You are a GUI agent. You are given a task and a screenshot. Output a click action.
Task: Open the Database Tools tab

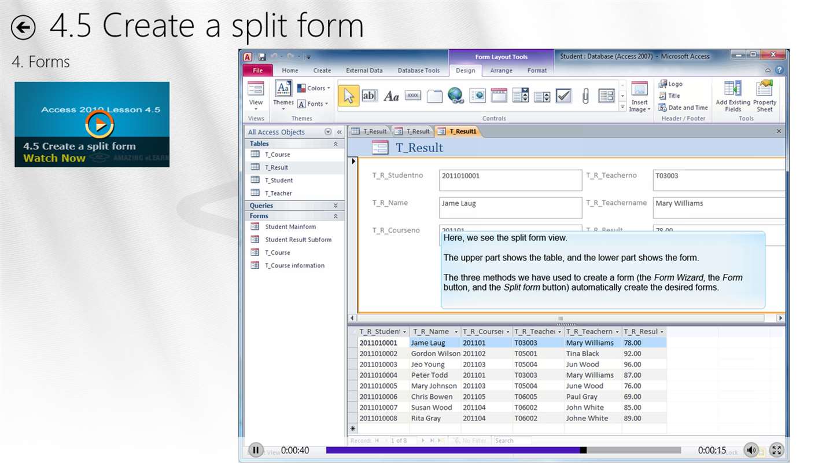[419, 71]
